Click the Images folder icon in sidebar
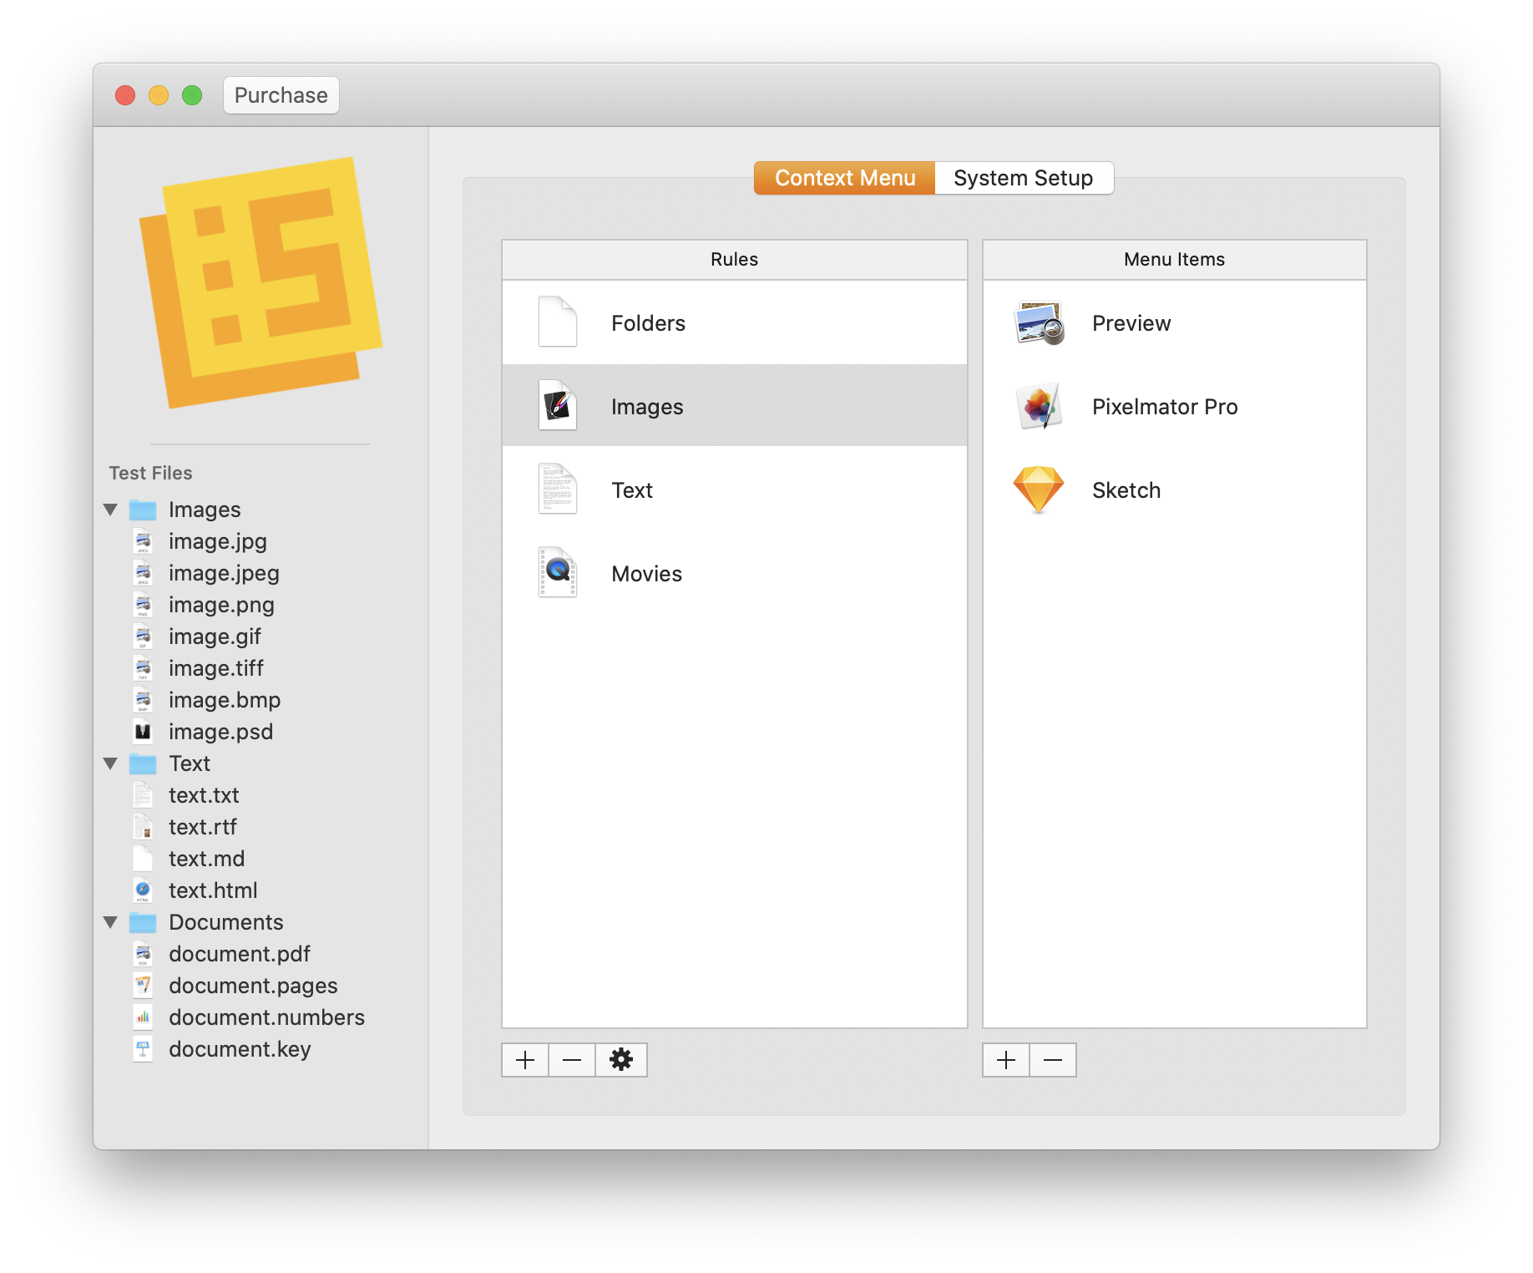The height and width of the screenshot is (1273, 1533). point(143,510)
